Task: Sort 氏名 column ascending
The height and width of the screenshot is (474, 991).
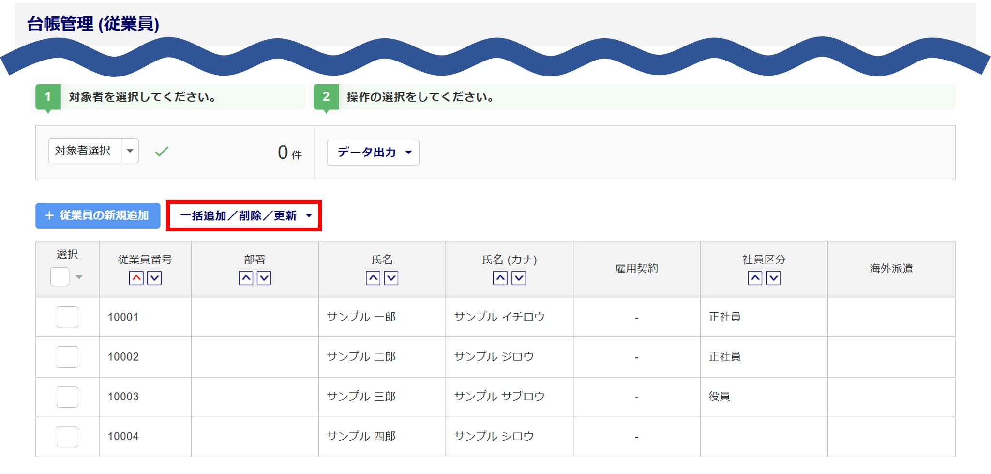Action: (x=373, y=278)
